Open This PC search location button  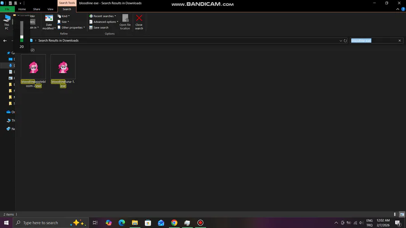click(x=6, y=22)
